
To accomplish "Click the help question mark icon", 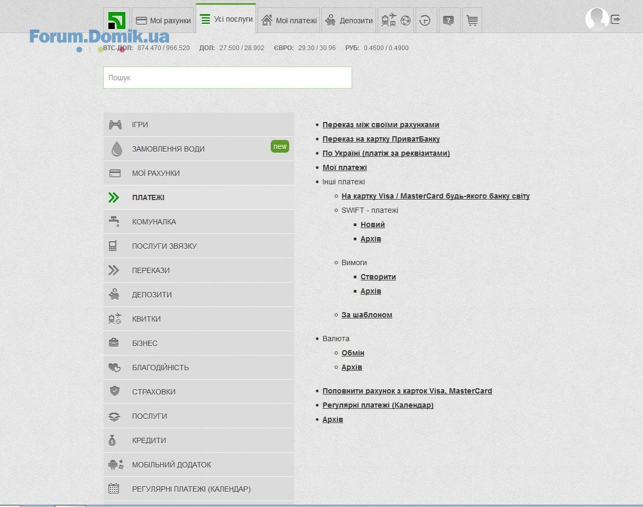I will pyautogui.click(x=448, y=21).
